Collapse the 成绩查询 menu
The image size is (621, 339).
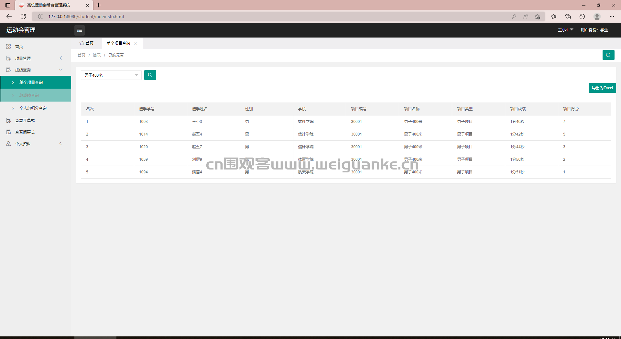pos(60,70)
